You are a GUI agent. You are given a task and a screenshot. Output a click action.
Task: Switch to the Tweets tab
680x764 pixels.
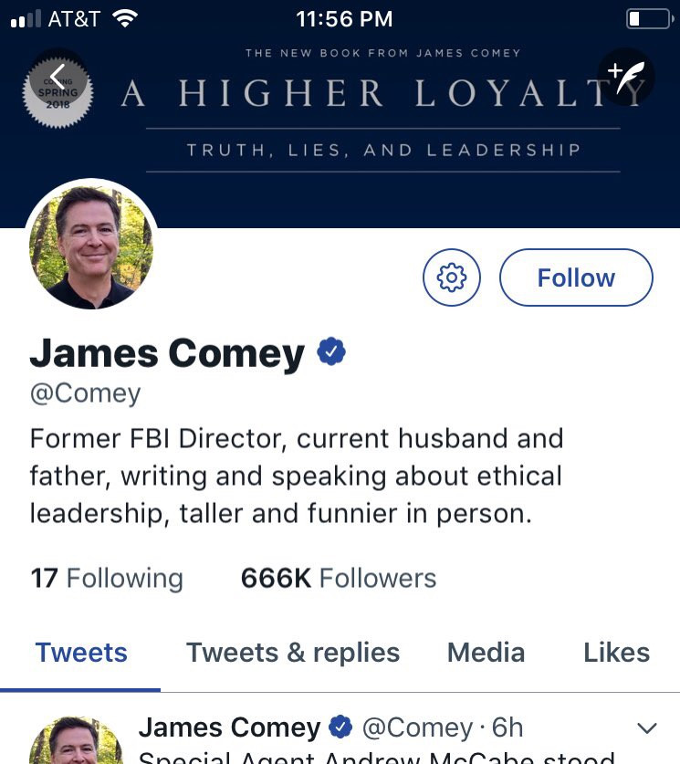point(81,653)
